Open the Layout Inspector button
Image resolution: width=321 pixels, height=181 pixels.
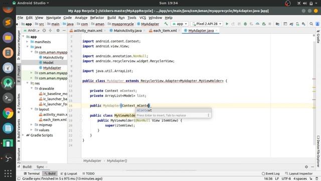click(299, 173)
